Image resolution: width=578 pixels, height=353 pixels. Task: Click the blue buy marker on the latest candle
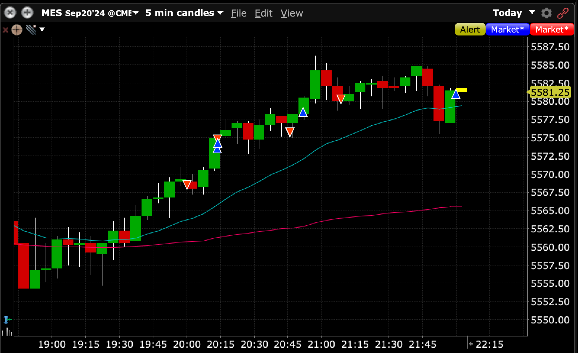click(x=456, y=94)
